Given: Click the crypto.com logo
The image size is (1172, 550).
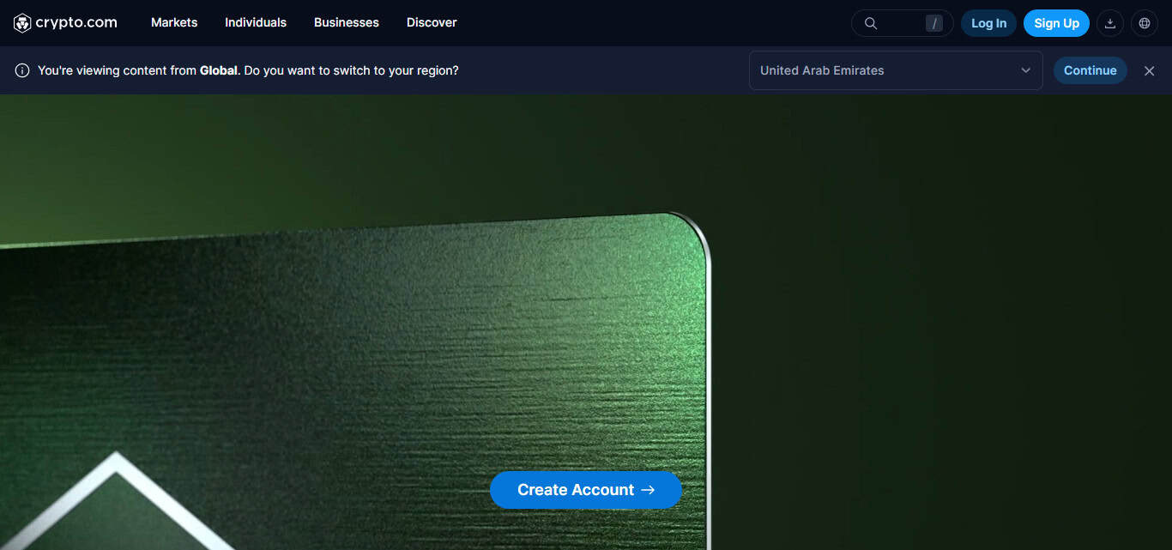Looking at the screenshot, I should (65, 23).
